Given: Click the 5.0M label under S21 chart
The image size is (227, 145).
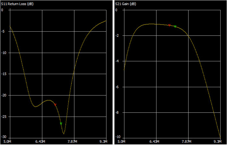Looking at the screenshot, I should 122,141.
